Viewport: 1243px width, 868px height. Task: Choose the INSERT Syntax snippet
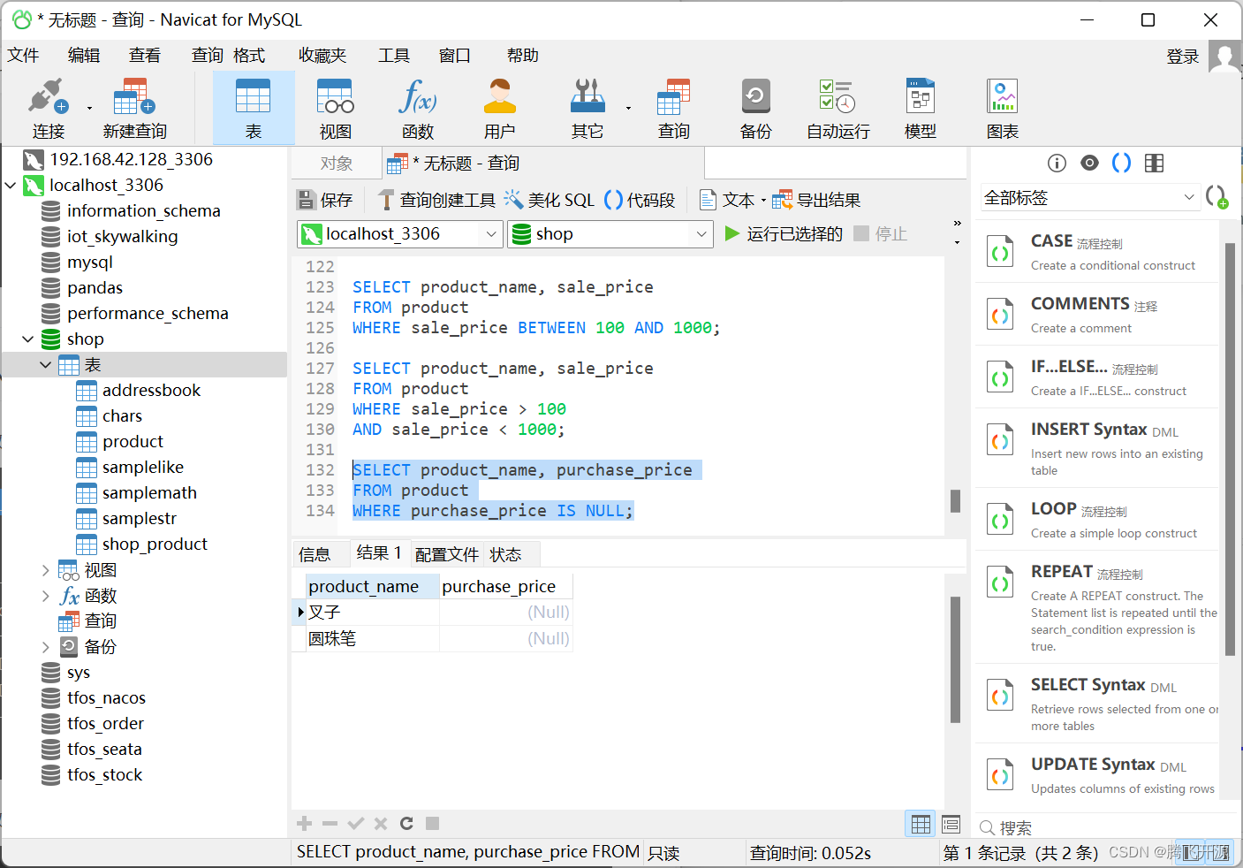pos(1096,448)
